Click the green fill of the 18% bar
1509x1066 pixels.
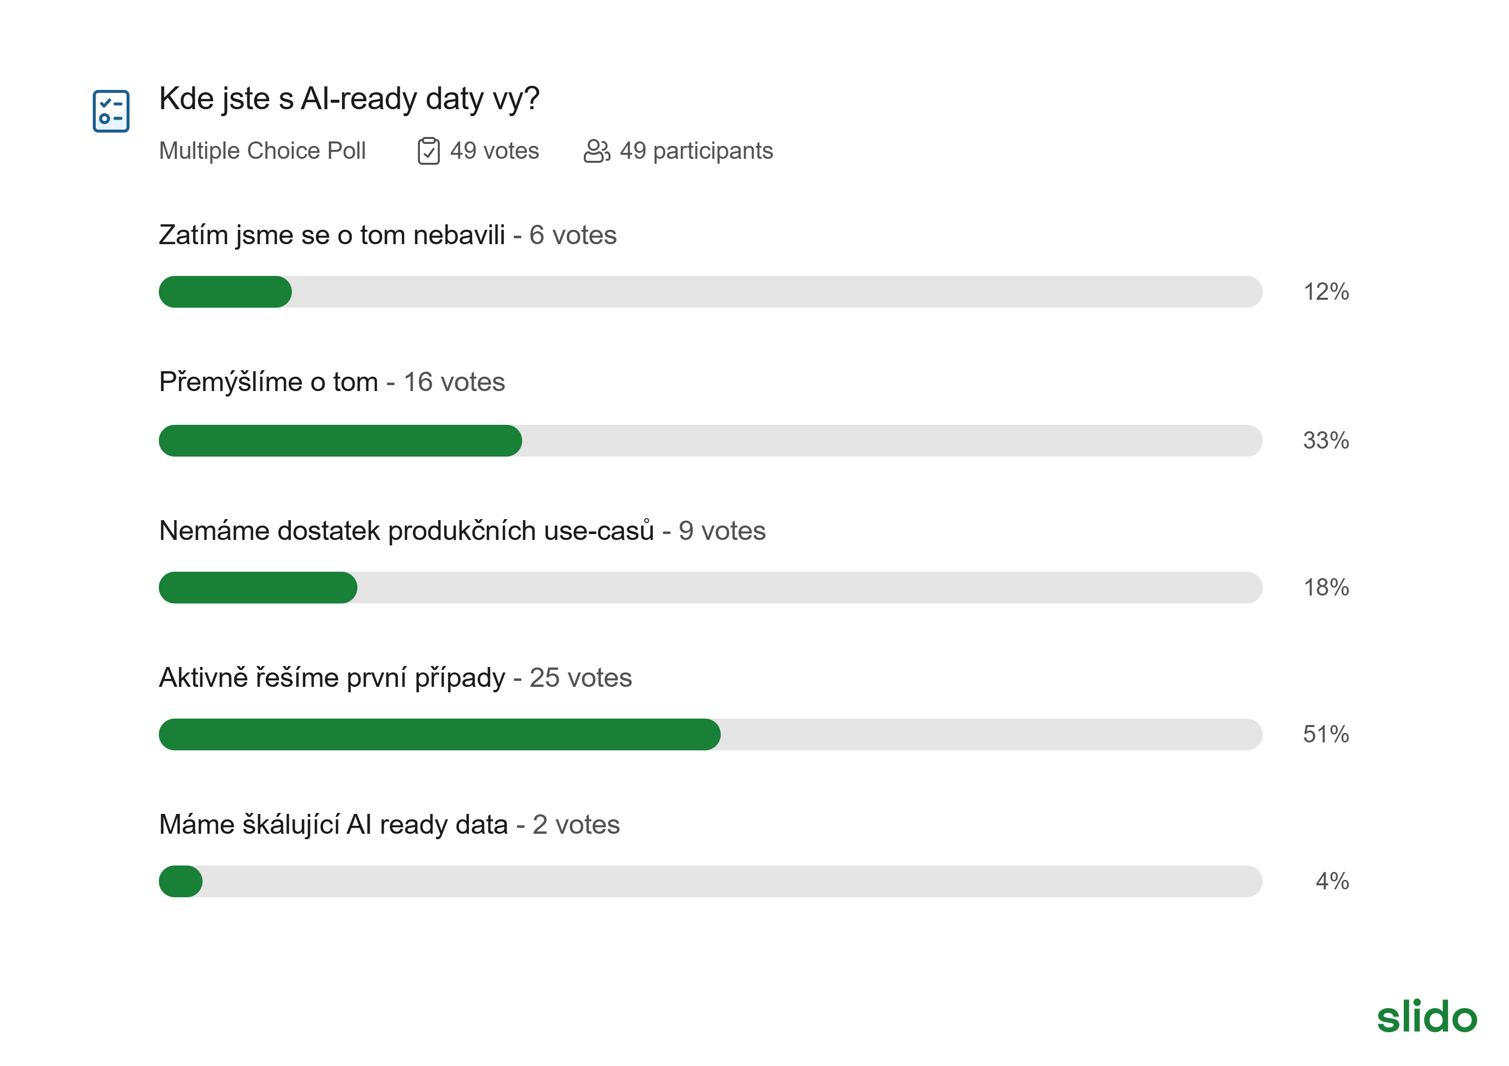pyautogui.click(x=258, y=588)
